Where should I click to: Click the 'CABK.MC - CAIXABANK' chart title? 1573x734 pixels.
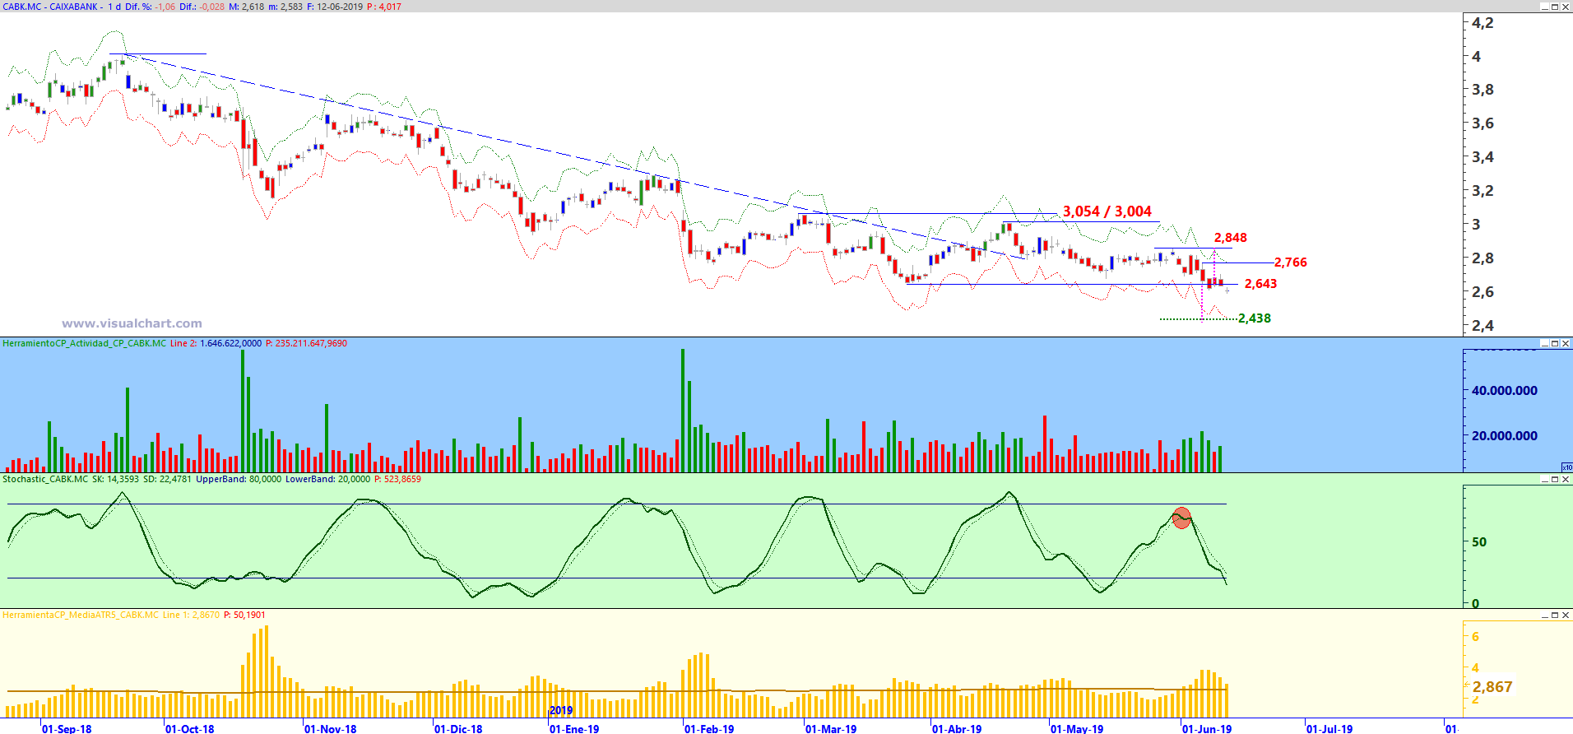(50, 7)
